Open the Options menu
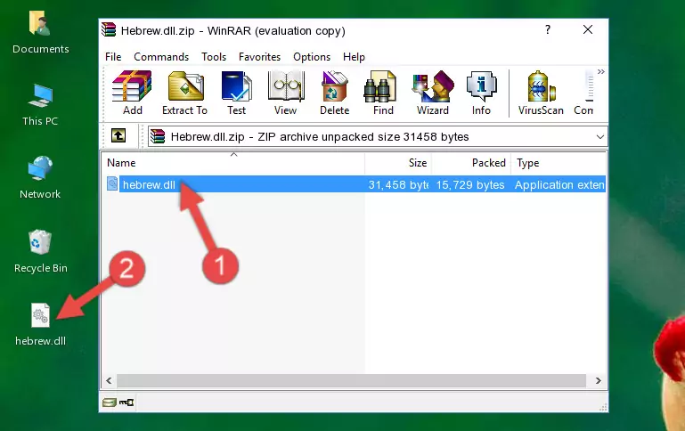This screenshot has height=431, width=685. click(x=312, y=57)
